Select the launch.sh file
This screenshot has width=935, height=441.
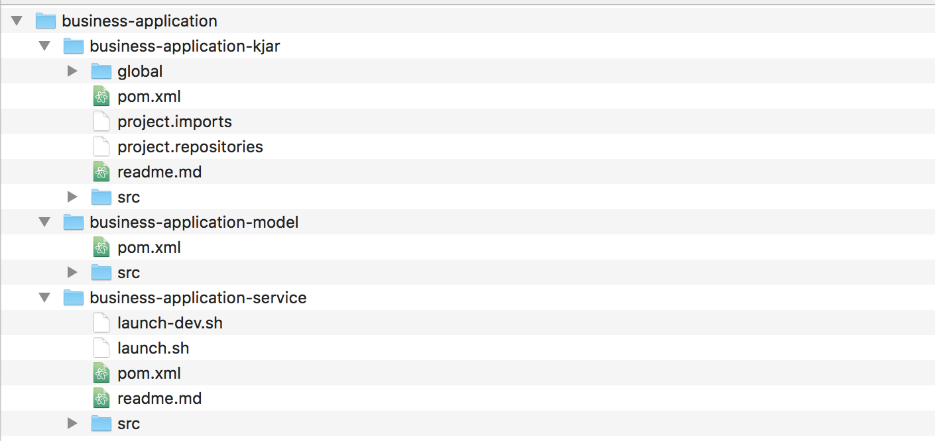(x=153, y=348)
